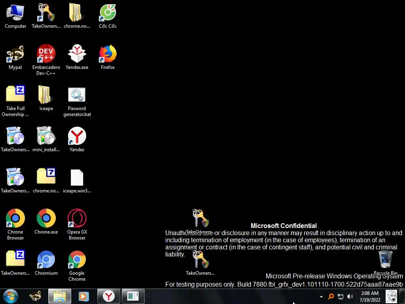Click the face sketch icon beside the clock
Viewport: 405px width, 304px height.
click(x=391, y=296)
